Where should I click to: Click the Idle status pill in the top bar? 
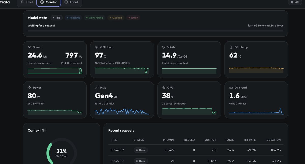coord(295,2)
